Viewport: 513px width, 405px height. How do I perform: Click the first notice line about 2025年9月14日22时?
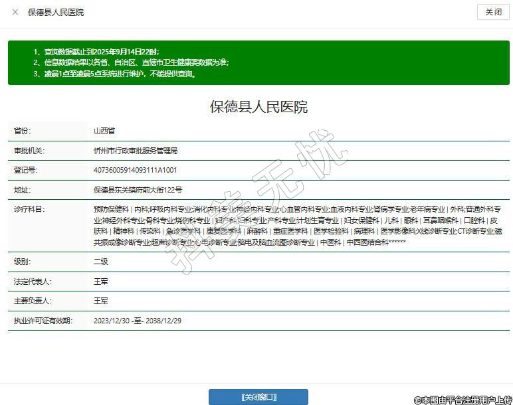96,51
